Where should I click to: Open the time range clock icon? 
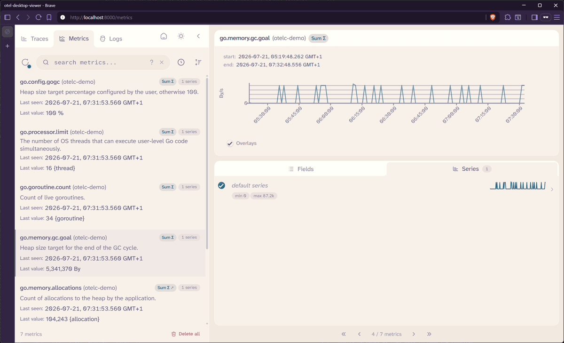coord(181,62)
